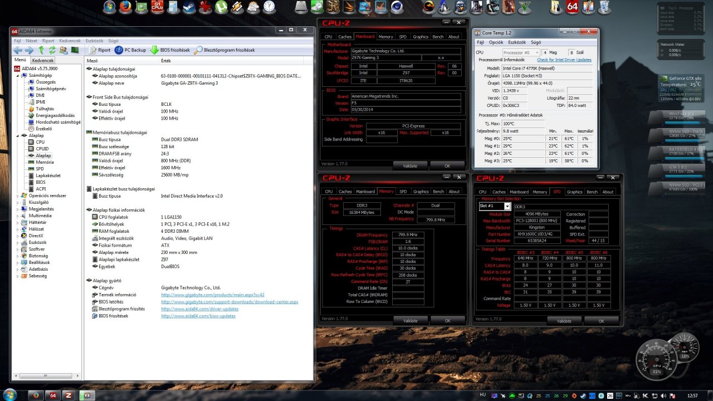The width and height of the screenshot is (713, 401).
Task: Select the Memória item in the tree
Action: click(x=45, y=162)
